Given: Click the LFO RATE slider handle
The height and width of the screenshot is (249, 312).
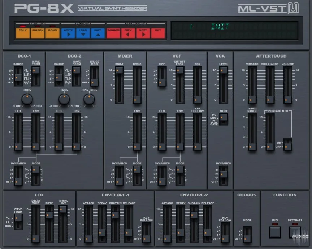Looking at the screenshot, I should tap(49, 215).
